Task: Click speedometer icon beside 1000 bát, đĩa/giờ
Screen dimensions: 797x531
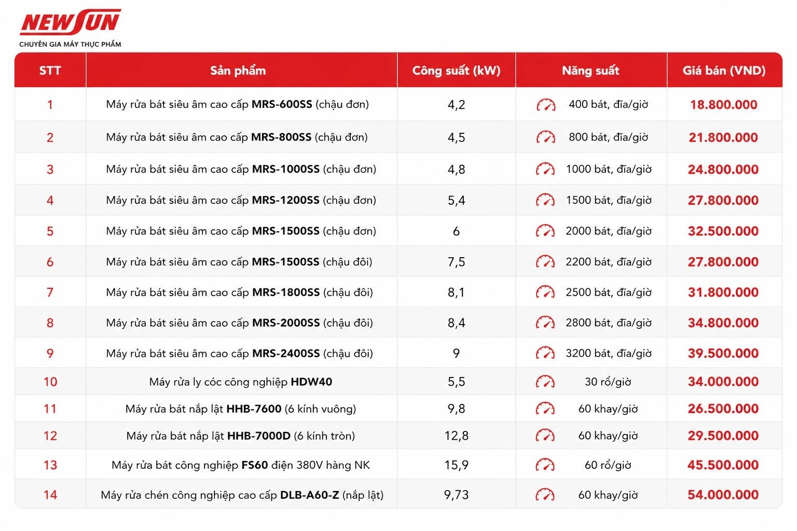Action: click(545, 169)
